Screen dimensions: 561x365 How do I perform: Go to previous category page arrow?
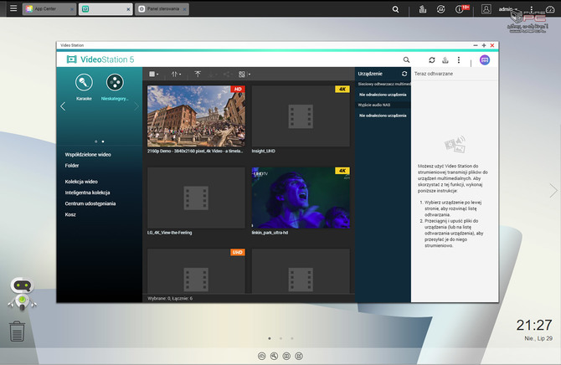coord(63,106)
